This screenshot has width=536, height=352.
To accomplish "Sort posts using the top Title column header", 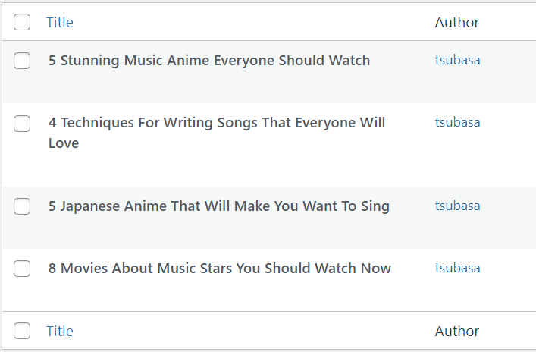I will pyautogui.click(x=60, y=22).
